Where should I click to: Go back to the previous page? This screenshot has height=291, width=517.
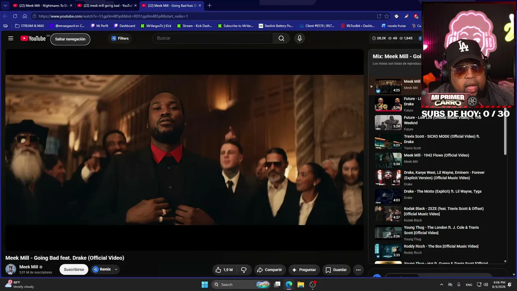(5, 16)
